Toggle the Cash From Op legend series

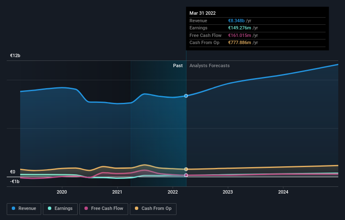tap(153, 209)
